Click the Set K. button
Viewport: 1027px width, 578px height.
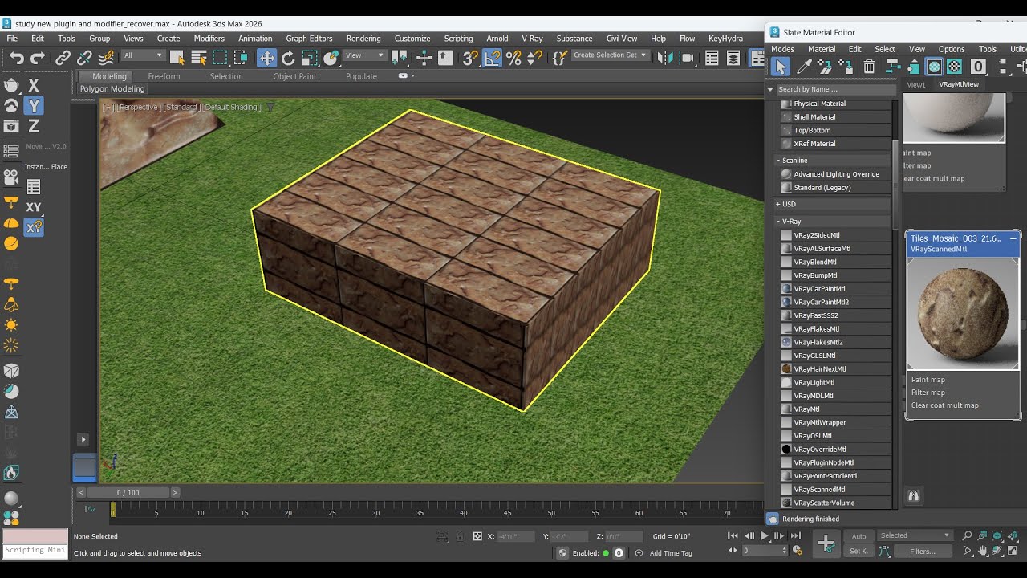coord(859,552)
